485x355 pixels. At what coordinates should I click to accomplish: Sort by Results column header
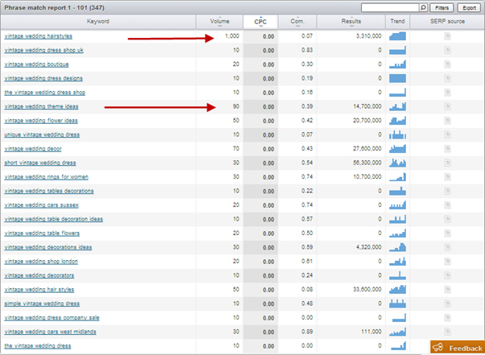pos(351,22)
